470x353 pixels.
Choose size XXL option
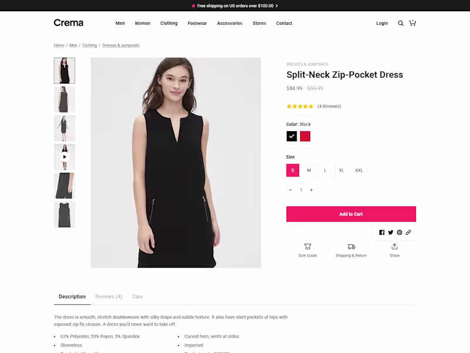tap(359, 171)
